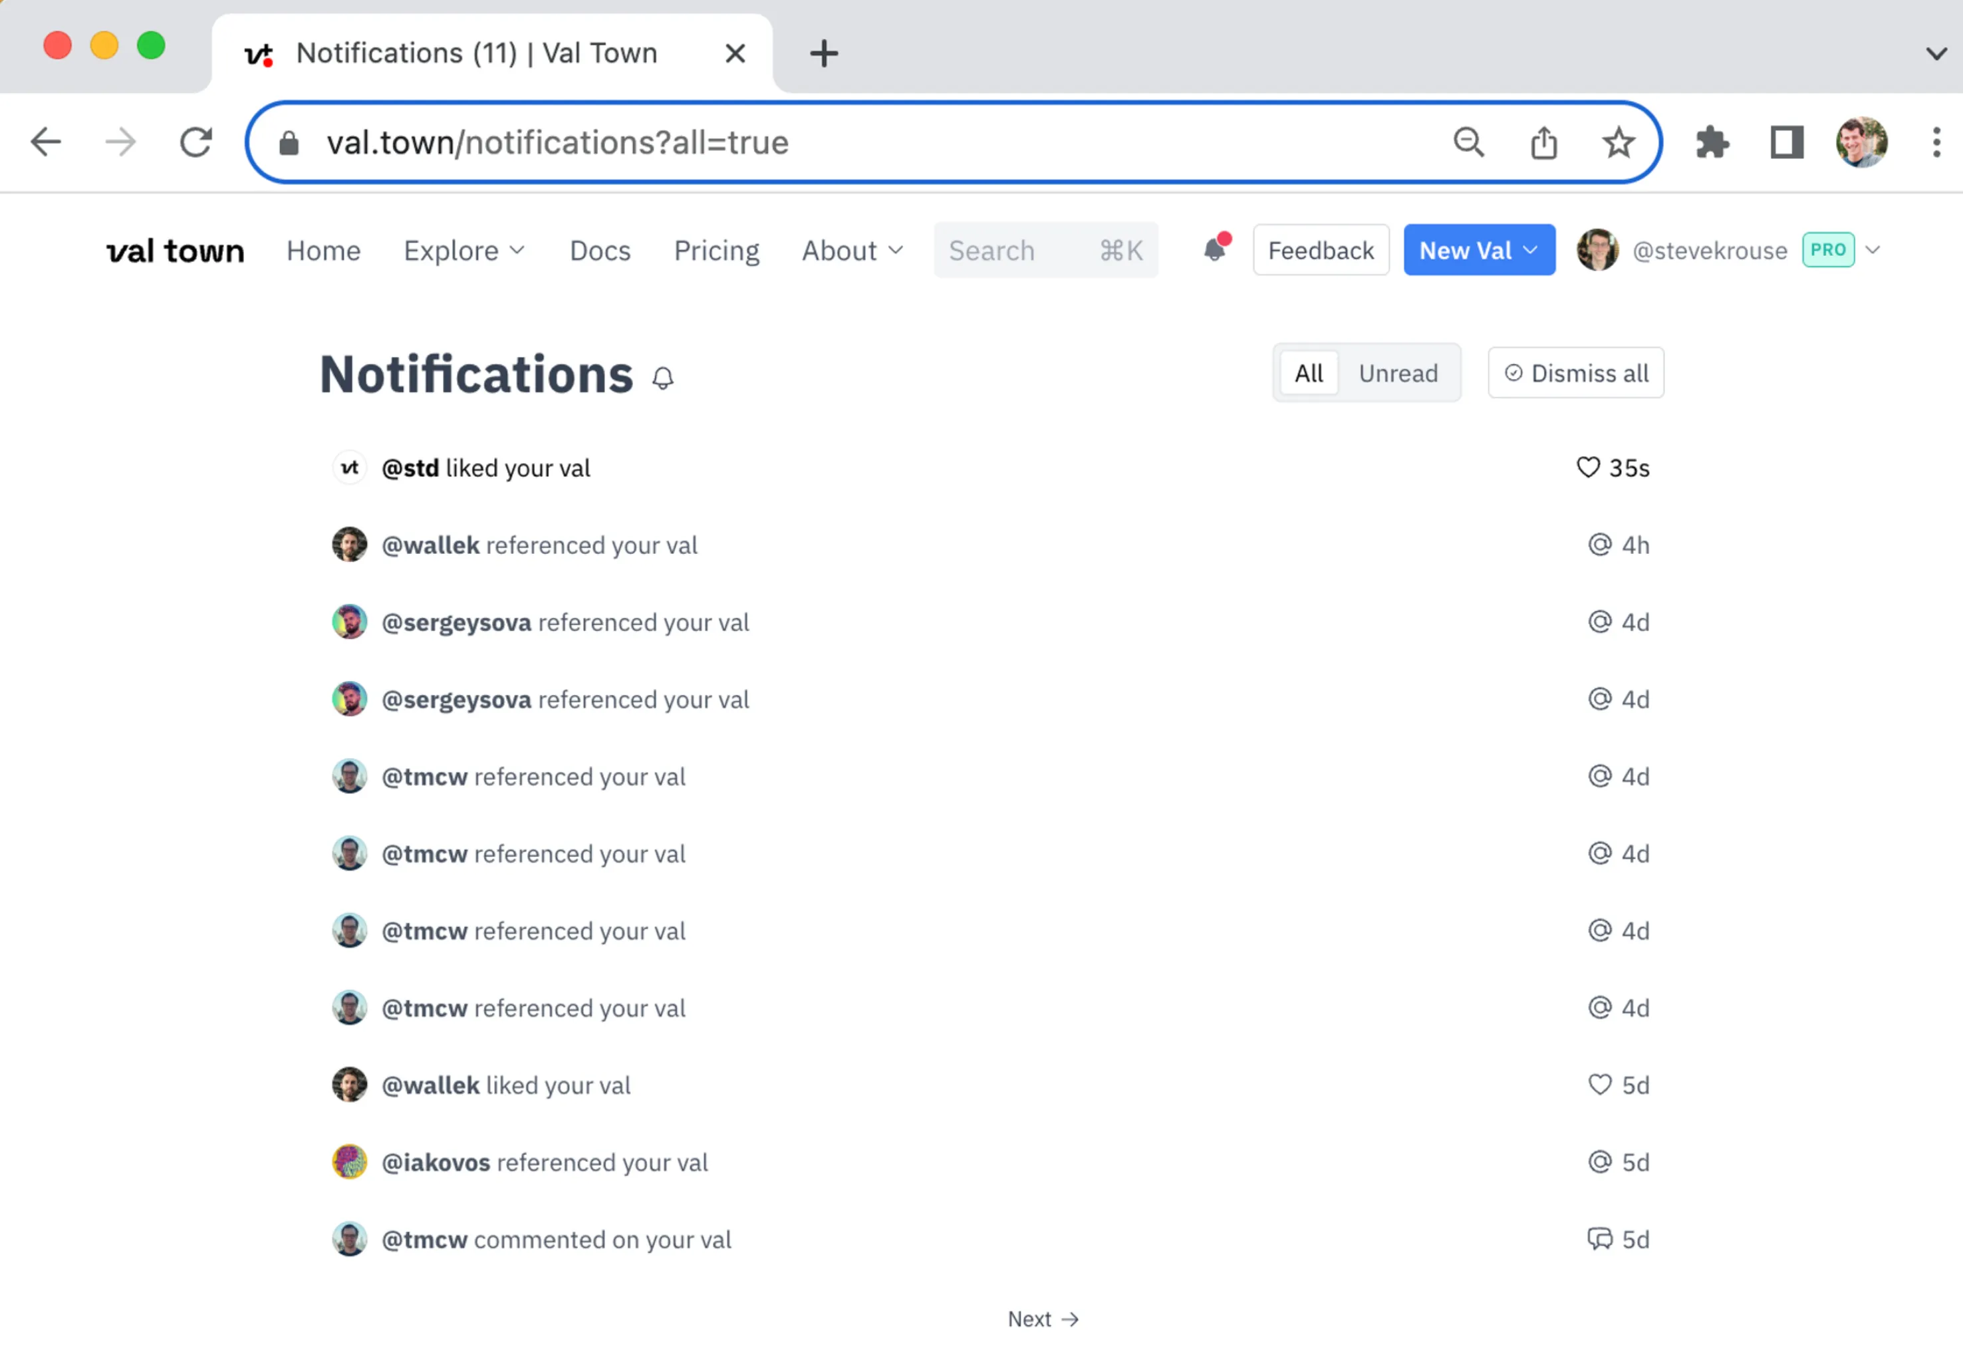Reload the page

pyautogui.click(x=195, y=142)
